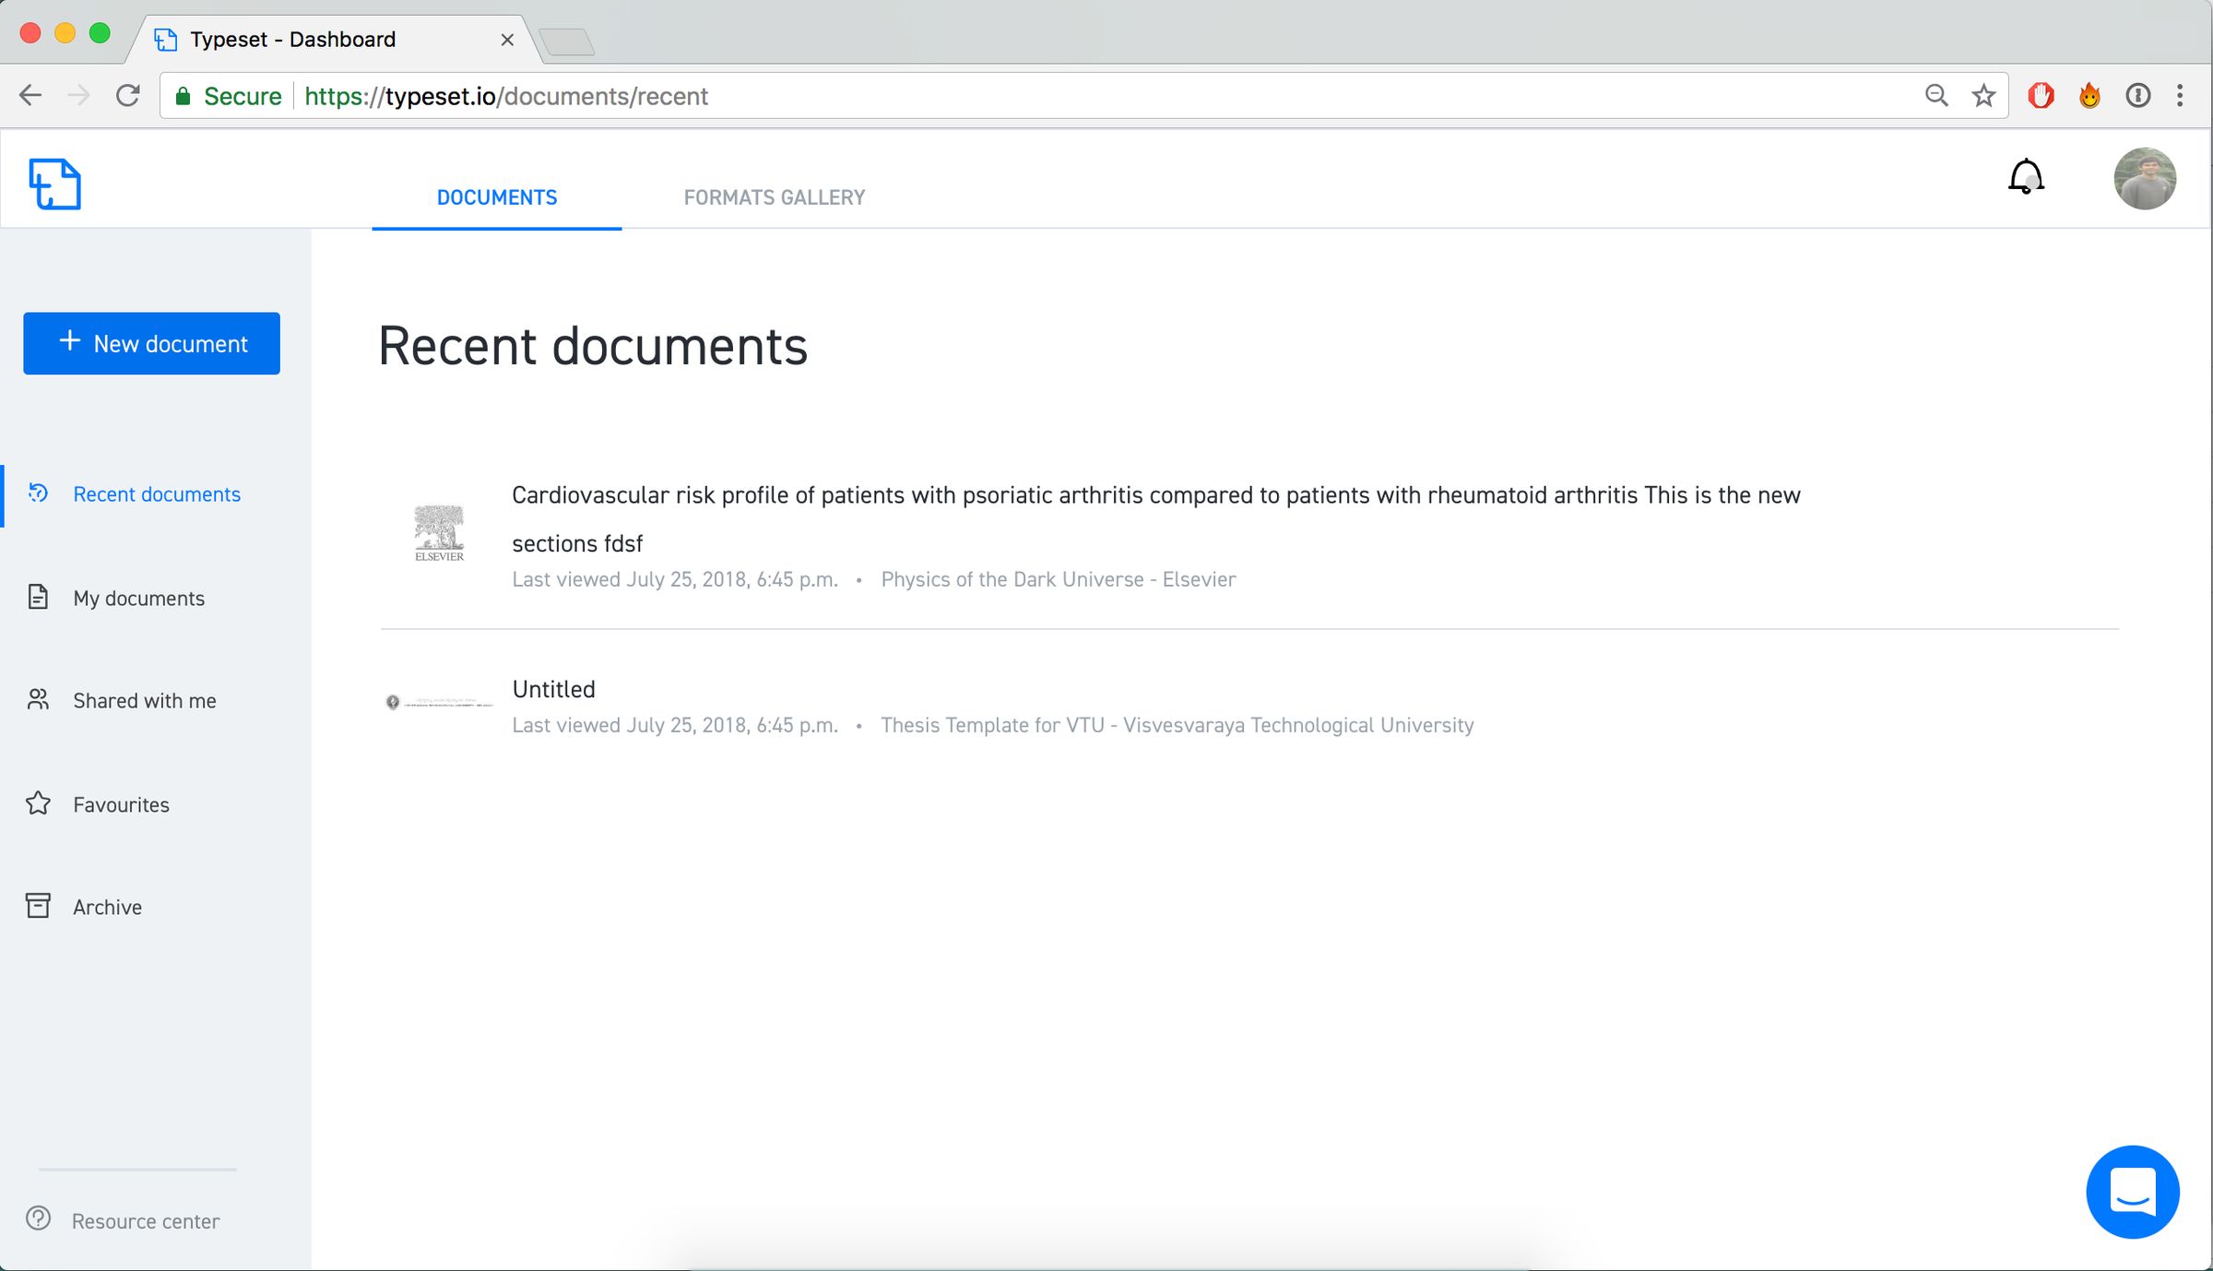Click the New document button
The image size is (2213, 1271).
click(151, 343)
